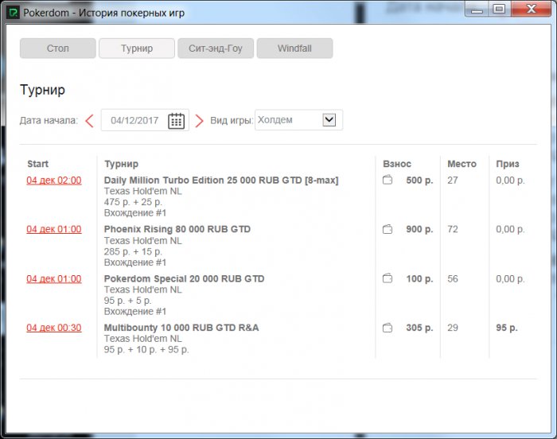Click the 95 р. + 10 р. + 95 р. breakdown
The image size is (557, 439).
146,350
